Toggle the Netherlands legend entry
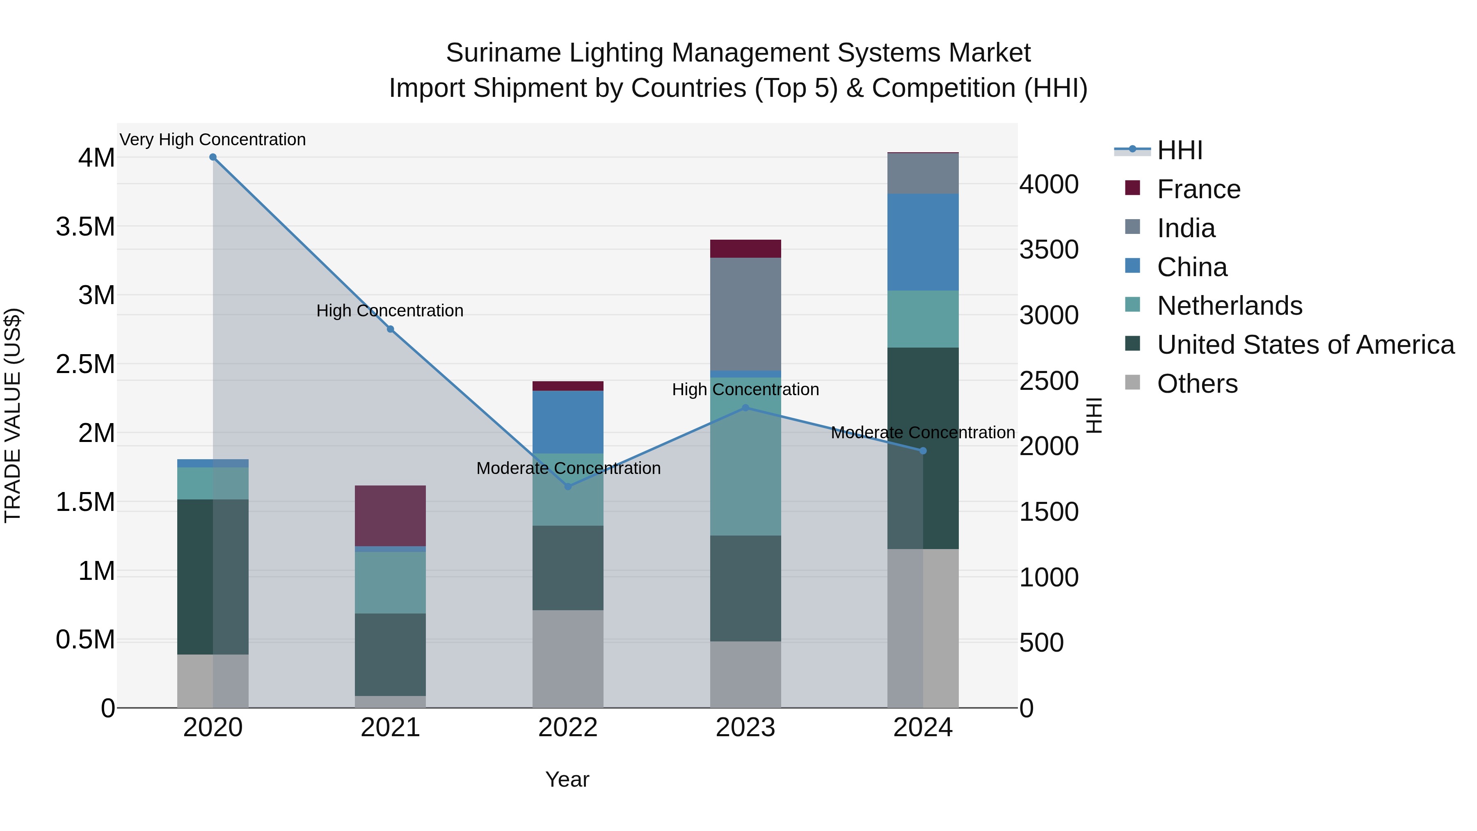 point(1213,306)
